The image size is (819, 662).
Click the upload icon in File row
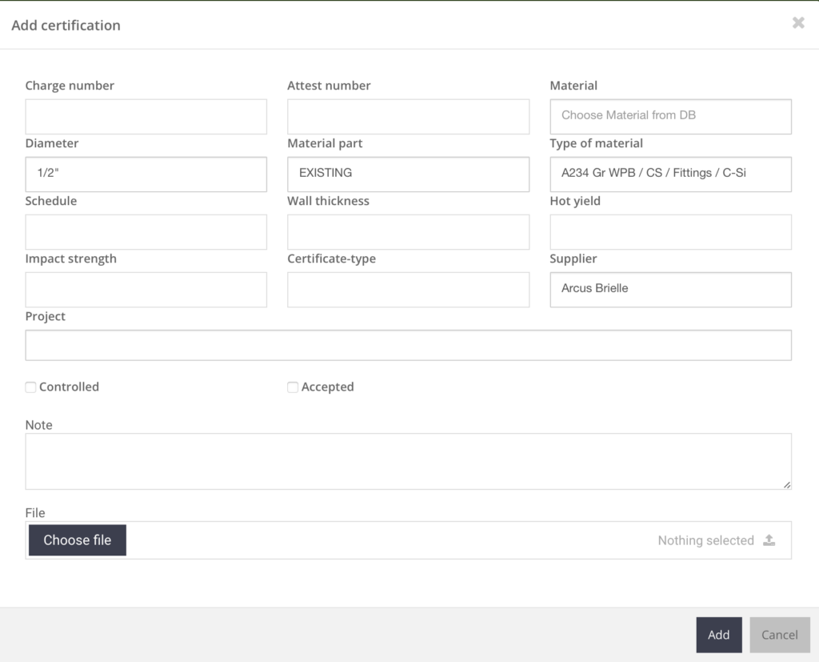point(769,540)
